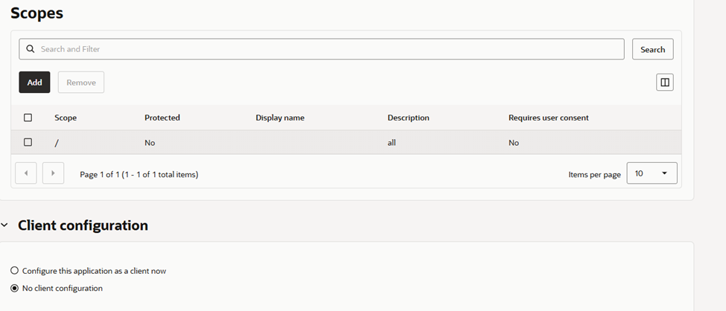Click the Display name column header
726x311 pixels.
tap(280, 118)
